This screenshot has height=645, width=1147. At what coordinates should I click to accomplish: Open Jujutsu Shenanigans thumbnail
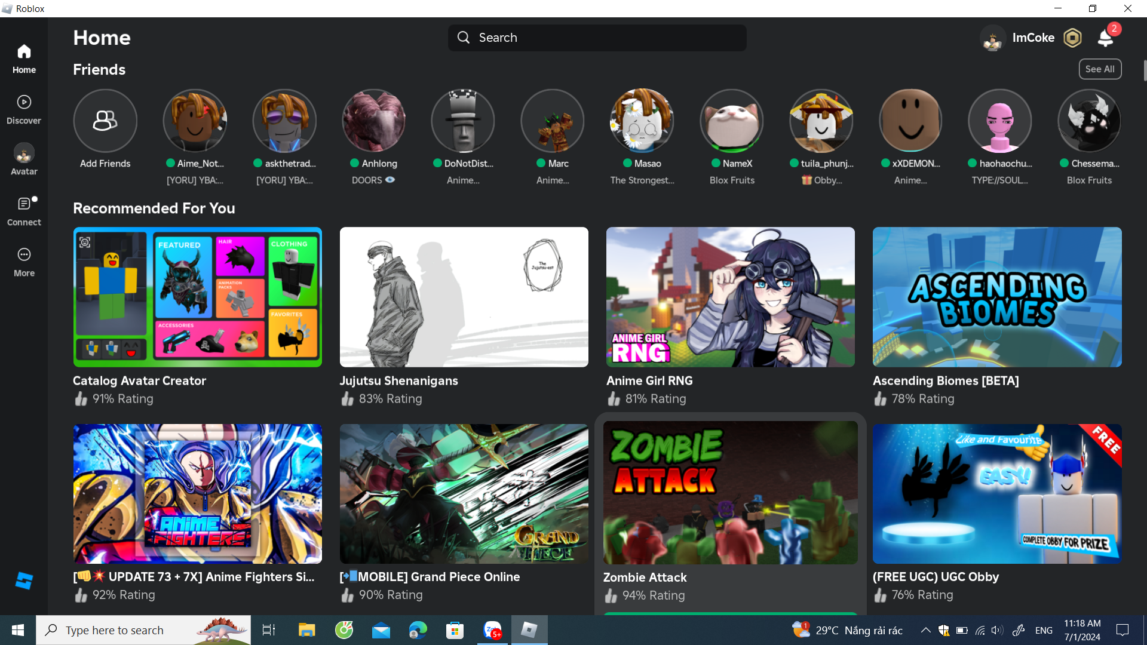coord(464,297)
